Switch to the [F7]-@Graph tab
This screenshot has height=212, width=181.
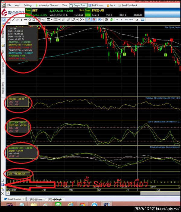[55, 199]
